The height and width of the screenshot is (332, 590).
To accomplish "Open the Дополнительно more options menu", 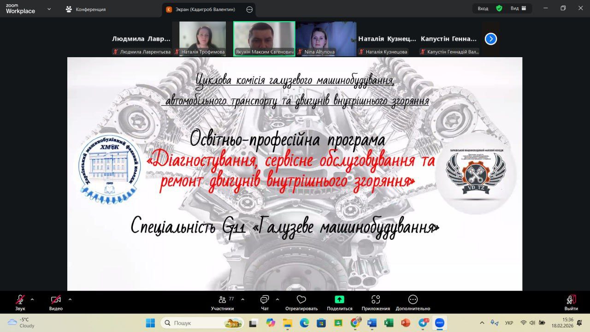I will point(413,302).
